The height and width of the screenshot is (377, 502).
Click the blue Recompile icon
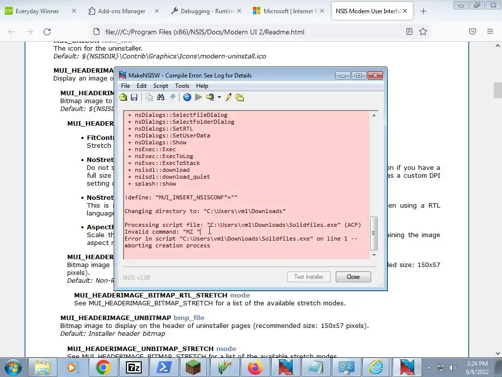point(187,97)
